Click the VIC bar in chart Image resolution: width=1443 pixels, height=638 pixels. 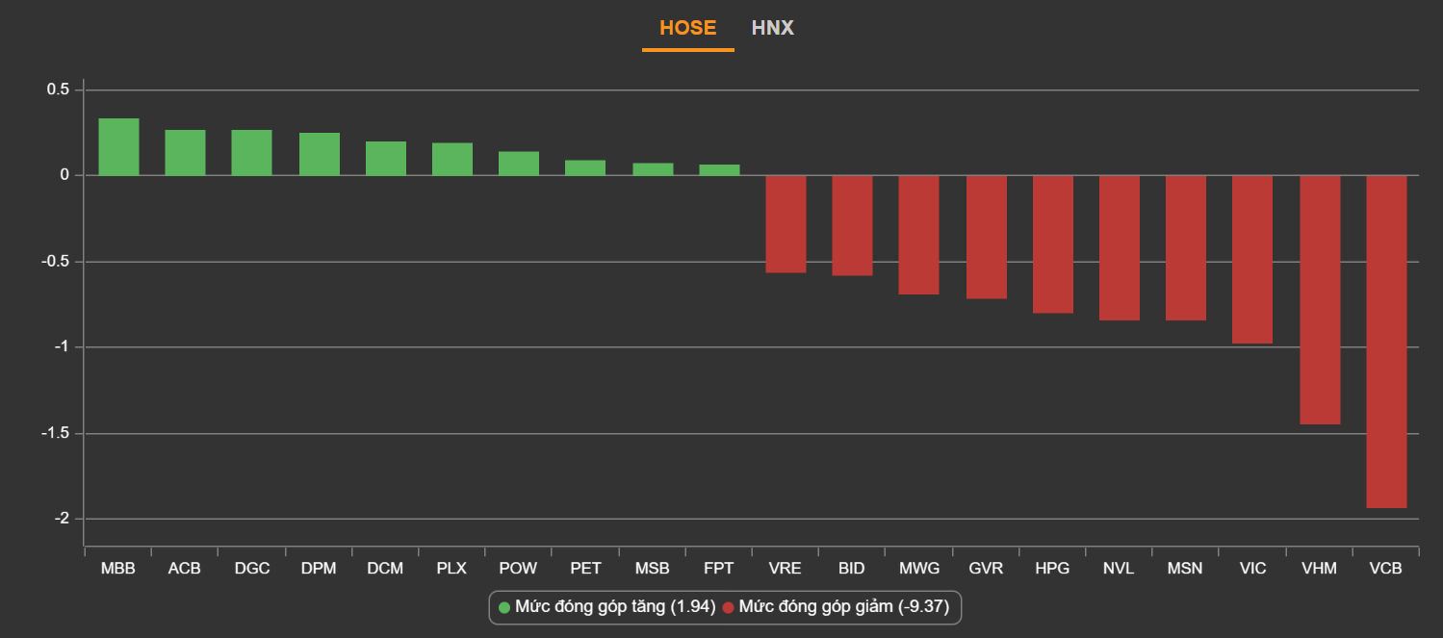point(1252,259)
